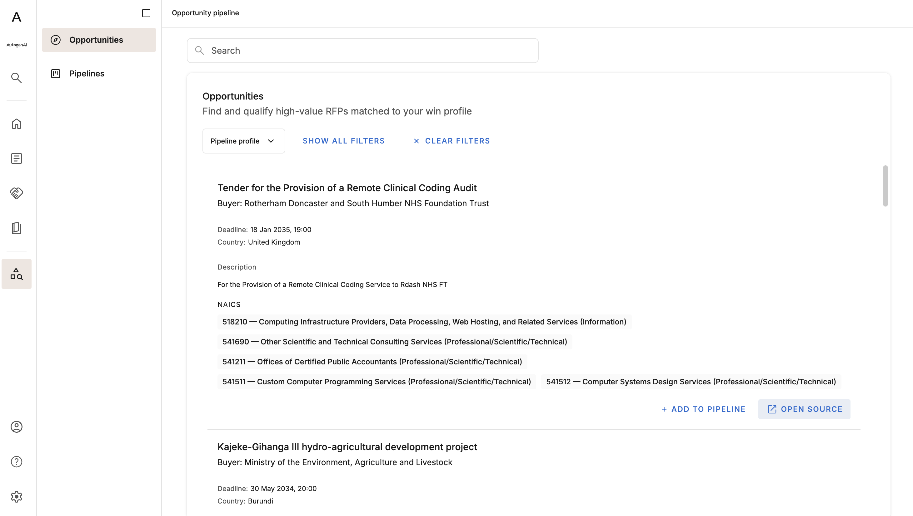Open the help question mark icon
Screen dimensions: 913x516
point(16,461)
